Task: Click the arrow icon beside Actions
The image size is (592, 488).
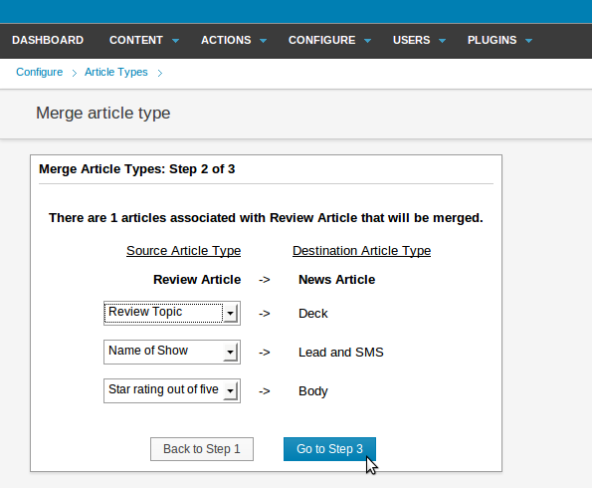Action: point(263,41)
